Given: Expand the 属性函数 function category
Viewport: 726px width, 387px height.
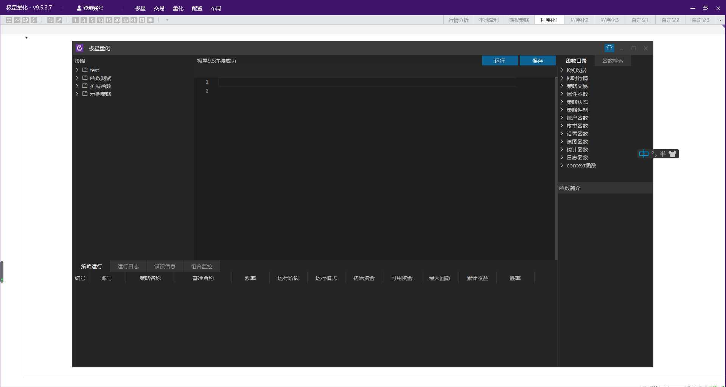Looking at the screenshot, I should pyautogui.click(x=562, y=94).
